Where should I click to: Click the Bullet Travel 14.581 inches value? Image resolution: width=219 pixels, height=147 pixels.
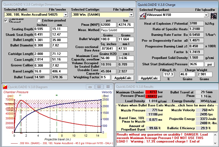(x=42, y=77)
